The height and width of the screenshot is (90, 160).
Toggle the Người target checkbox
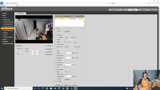(x=65, y=47)
